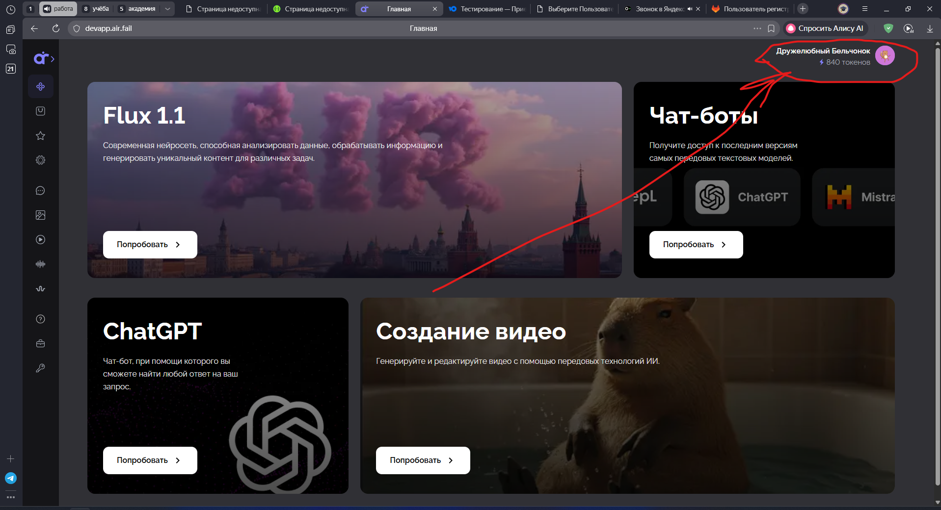Screen dimensions: 941x510
Task: Open the screenshot tool in browser sidebar
Action: click(11, 50)
